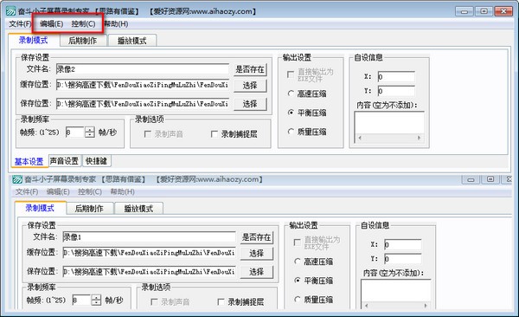Open 编辑(E) menu in the top window
The width and height of the screenshot is (519, 317).
pyautogui.click(x=51, y=24)
